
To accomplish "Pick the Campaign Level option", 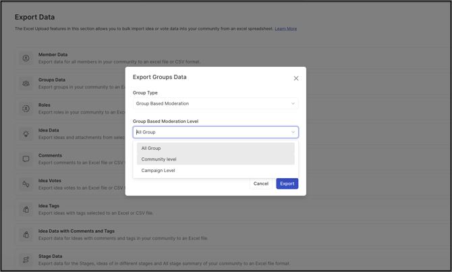I will coord(159,171).
